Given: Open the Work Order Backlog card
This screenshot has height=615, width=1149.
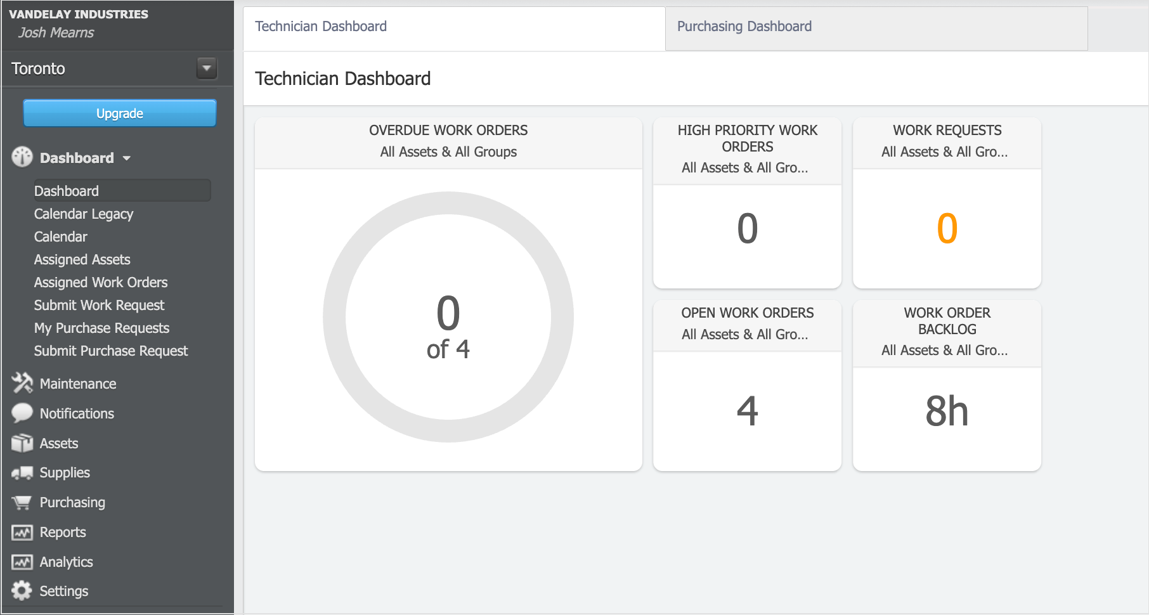Looking at the screenshot, I should coord(946,385).
